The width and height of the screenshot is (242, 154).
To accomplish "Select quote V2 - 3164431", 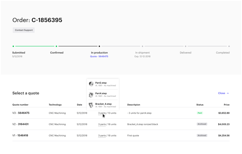I will click(21, 124).
